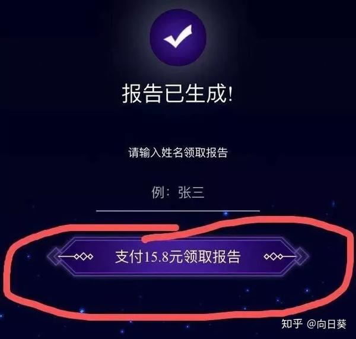
Task: Click the 张三 placeholder name text
Action: pos(191,192)
